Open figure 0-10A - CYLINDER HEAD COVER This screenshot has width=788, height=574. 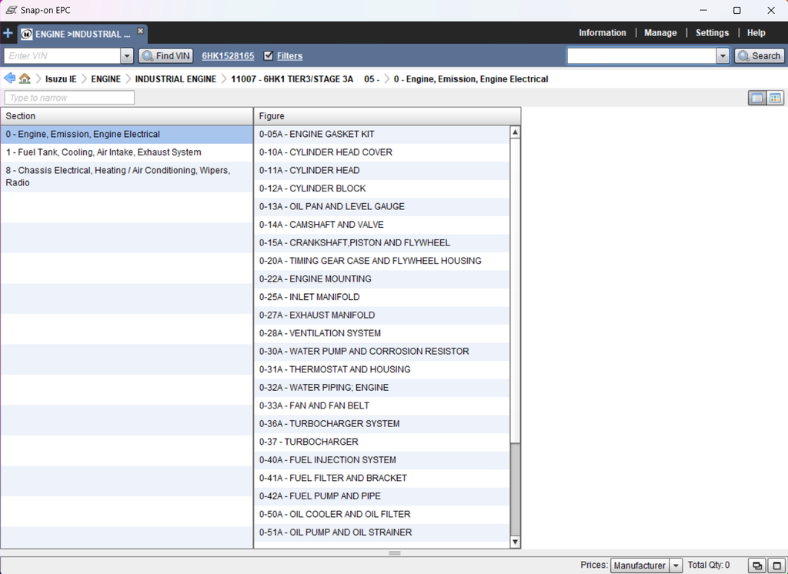coord(382,152)
